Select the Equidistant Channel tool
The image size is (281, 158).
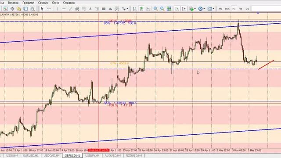pyautogui.click(x=77, y=9)
